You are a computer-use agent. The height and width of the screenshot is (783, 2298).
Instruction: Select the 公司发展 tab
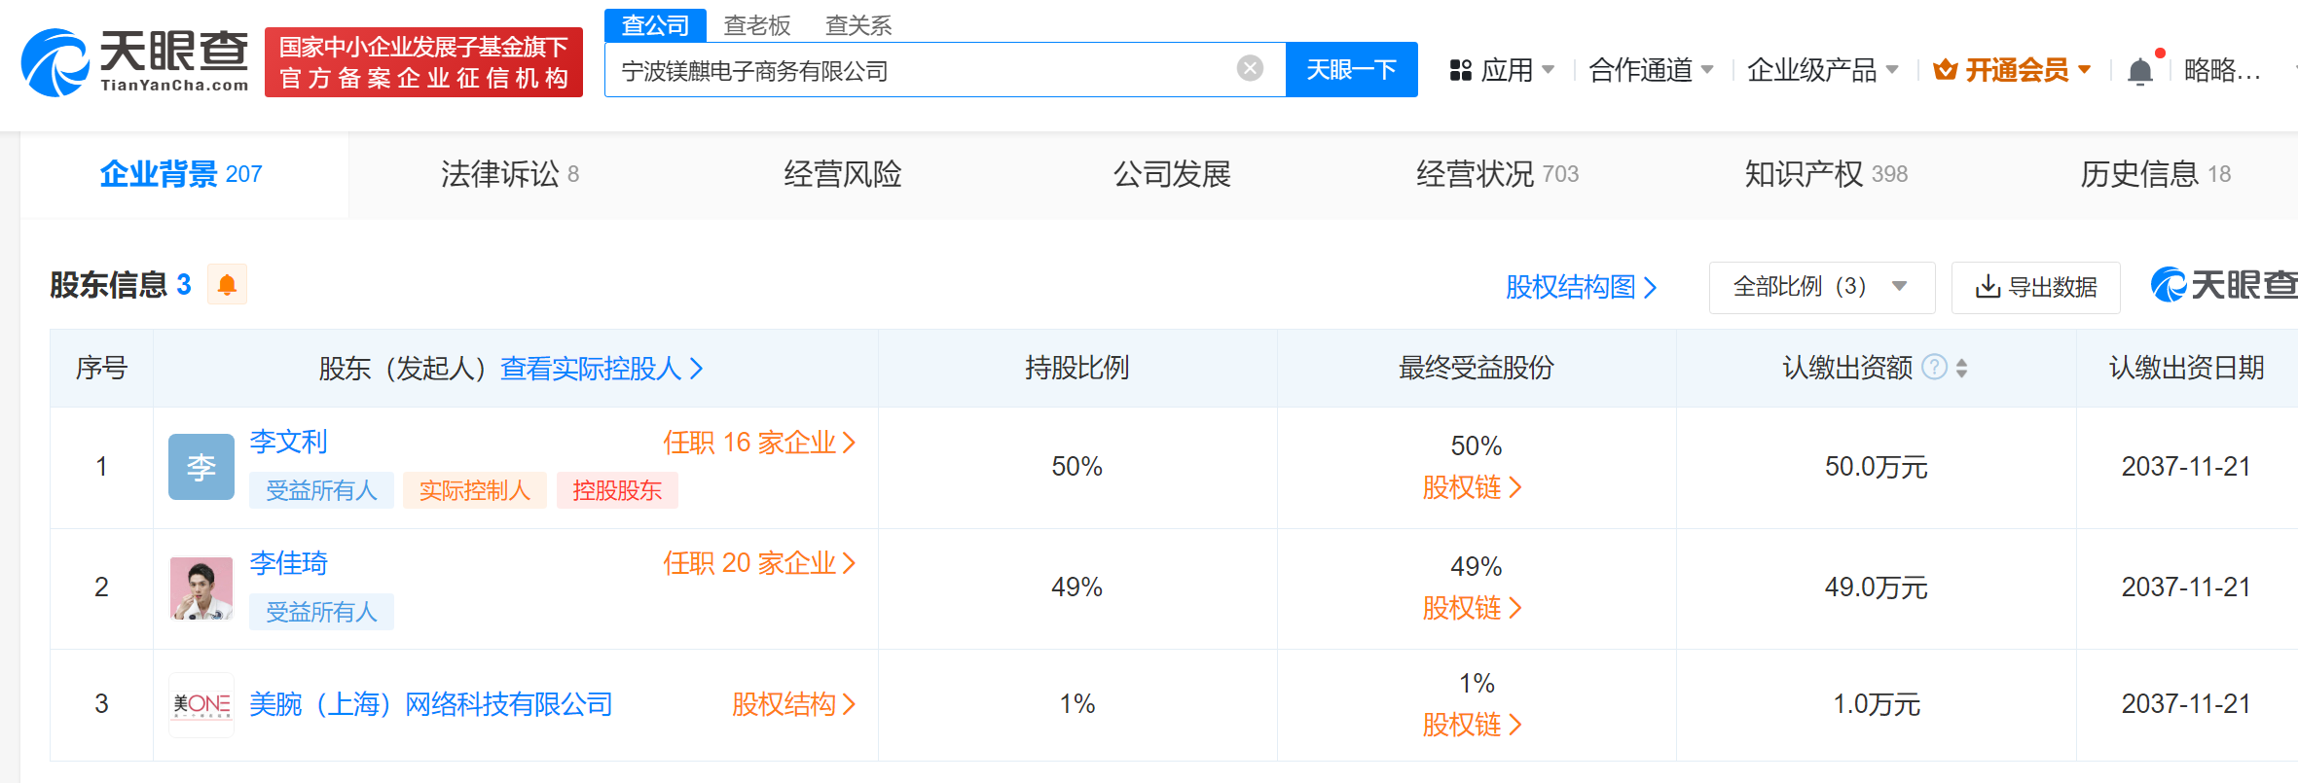click(x=1172, y=174)
